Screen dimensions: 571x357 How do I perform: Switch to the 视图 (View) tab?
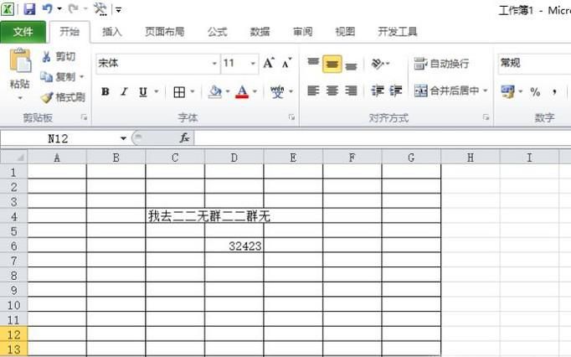[x=345, y=32]
